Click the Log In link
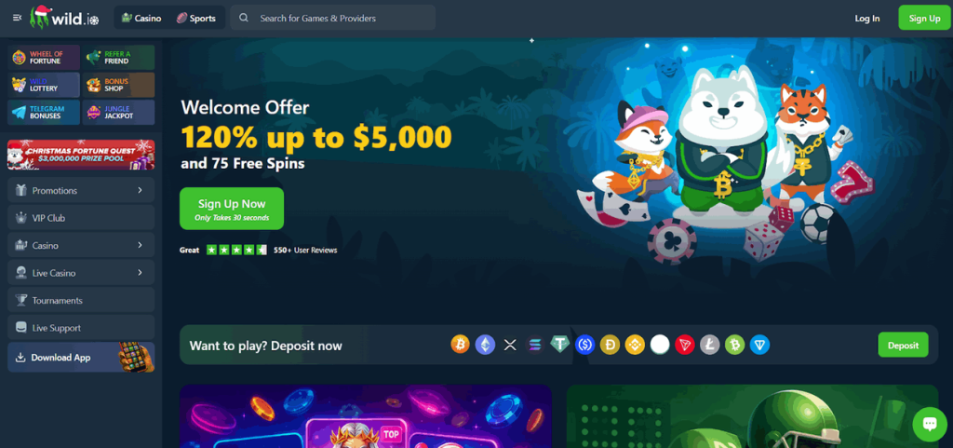The width and height of the screenshot is (953, 448). [866, 18]
